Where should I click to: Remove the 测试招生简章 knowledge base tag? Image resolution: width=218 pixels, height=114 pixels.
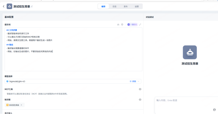(21, 105)
